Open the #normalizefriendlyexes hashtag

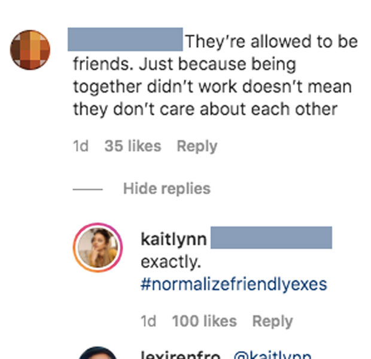[233, 284]
